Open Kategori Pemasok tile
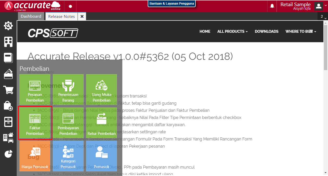Screen dimensions: 328x176 (68, 156)
